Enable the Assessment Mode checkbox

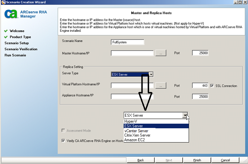[x=63, y=131]
